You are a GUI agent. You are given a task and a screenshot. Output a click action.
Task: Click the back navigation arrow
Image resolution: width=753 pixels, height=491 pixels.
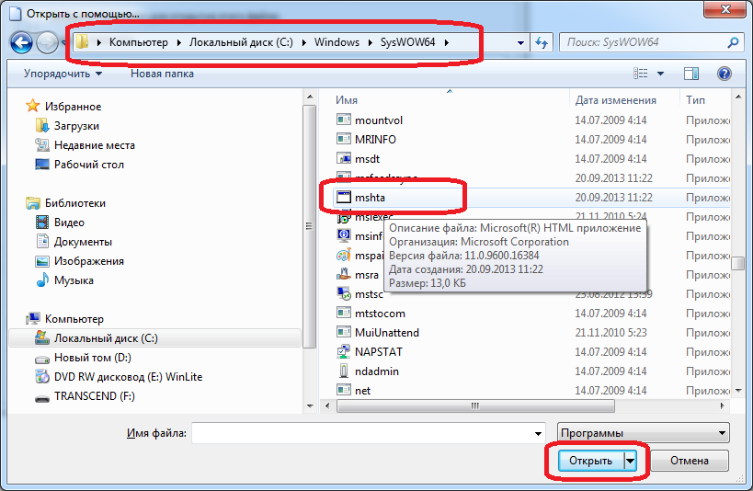pos(22,42)
